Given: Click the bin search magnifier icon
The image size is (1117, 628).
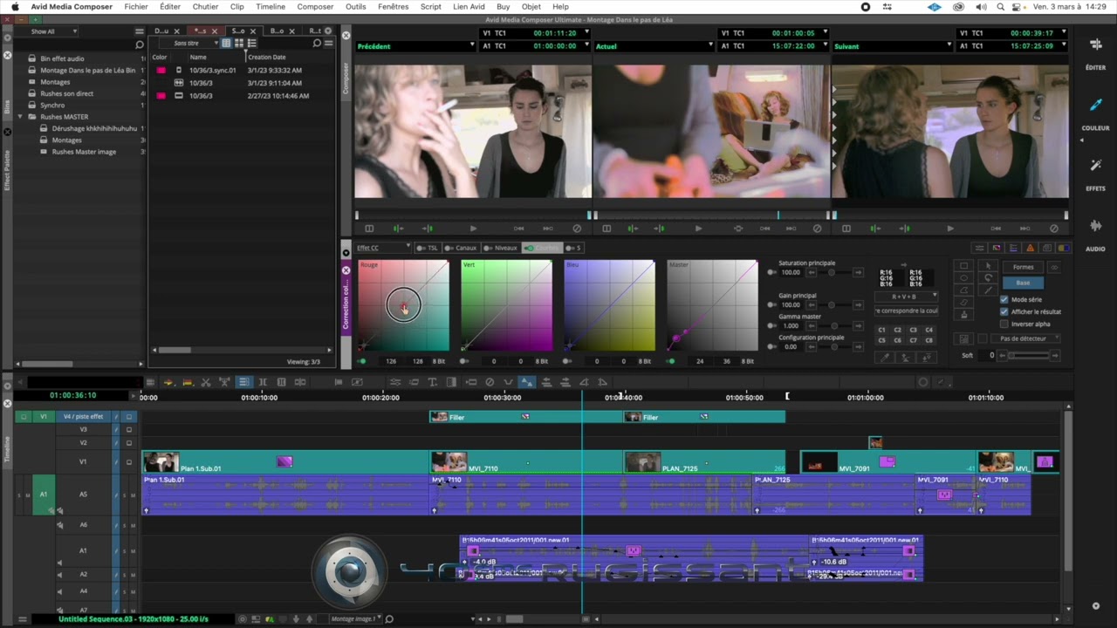Looking at the screenshot, I should pos(317,44).
